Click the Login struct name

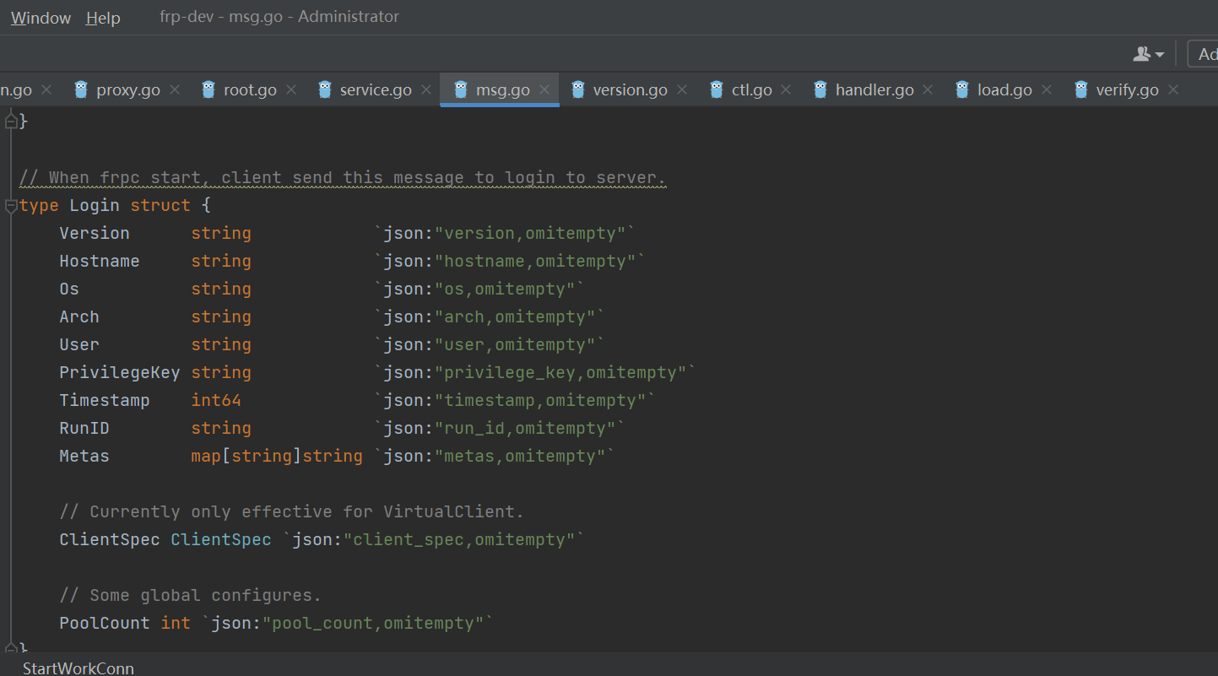point(95,206)
